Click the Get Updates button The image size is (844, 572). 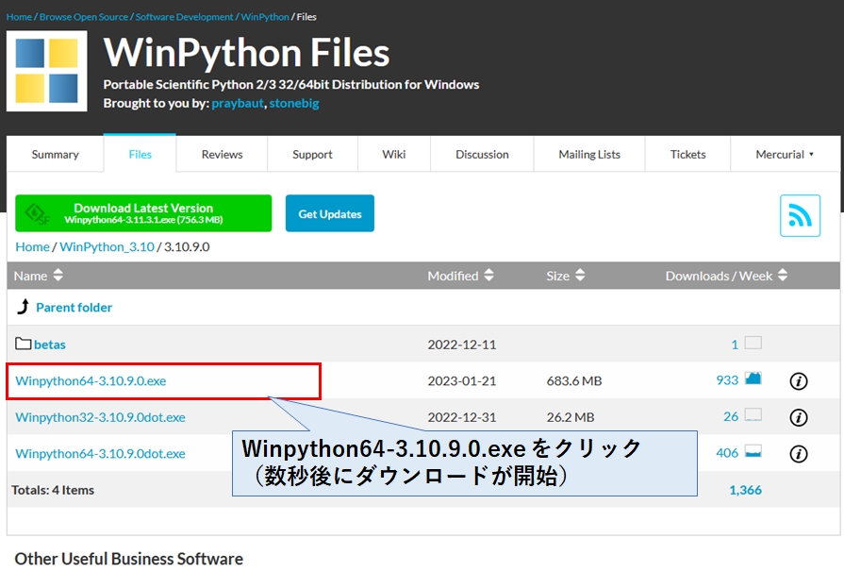[330, 213]
